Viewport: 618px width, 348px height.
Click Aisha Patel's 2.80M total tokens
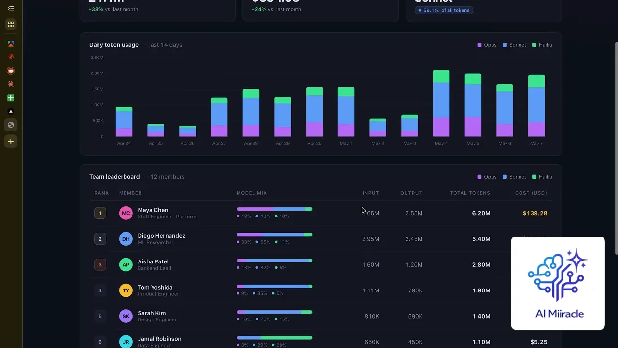click(x=481, y=265)
